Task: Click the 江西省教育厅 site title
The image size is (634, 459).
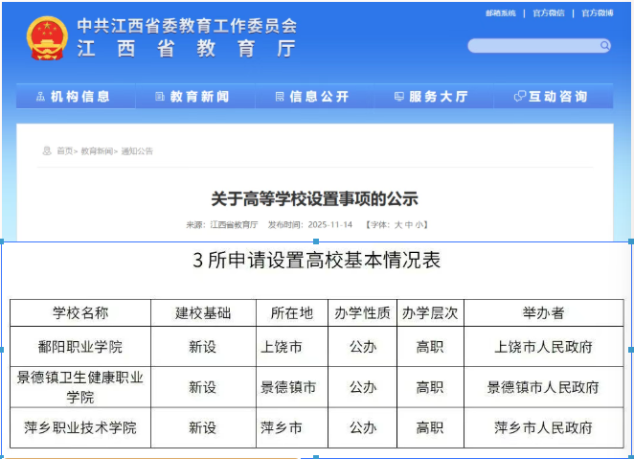Action: click(187, 49)
